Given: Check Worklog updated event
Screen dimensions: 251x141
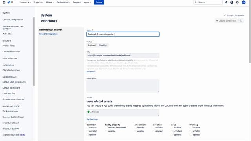Looking at the screenshot, I should [191, 131].
